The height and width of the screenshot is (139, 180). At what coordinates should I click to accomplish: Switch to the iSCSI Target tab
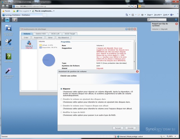[70, 34]
